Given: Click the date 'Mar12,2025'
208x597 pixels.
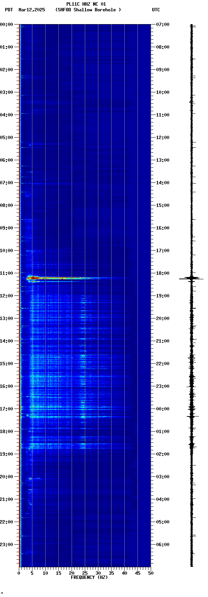Looking at the screenshot, I should point(32,10).
